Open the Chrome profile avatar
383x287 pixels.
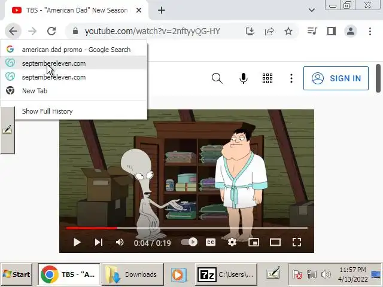tap(351, 31)
